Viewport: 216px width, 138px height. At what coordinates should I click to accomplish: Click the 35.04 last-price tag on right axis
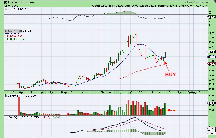coord(212,52)
